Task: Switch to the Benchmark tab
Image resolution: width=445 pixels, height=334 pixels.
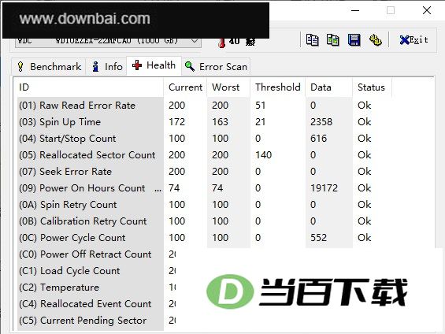Action: pos(49,67)
